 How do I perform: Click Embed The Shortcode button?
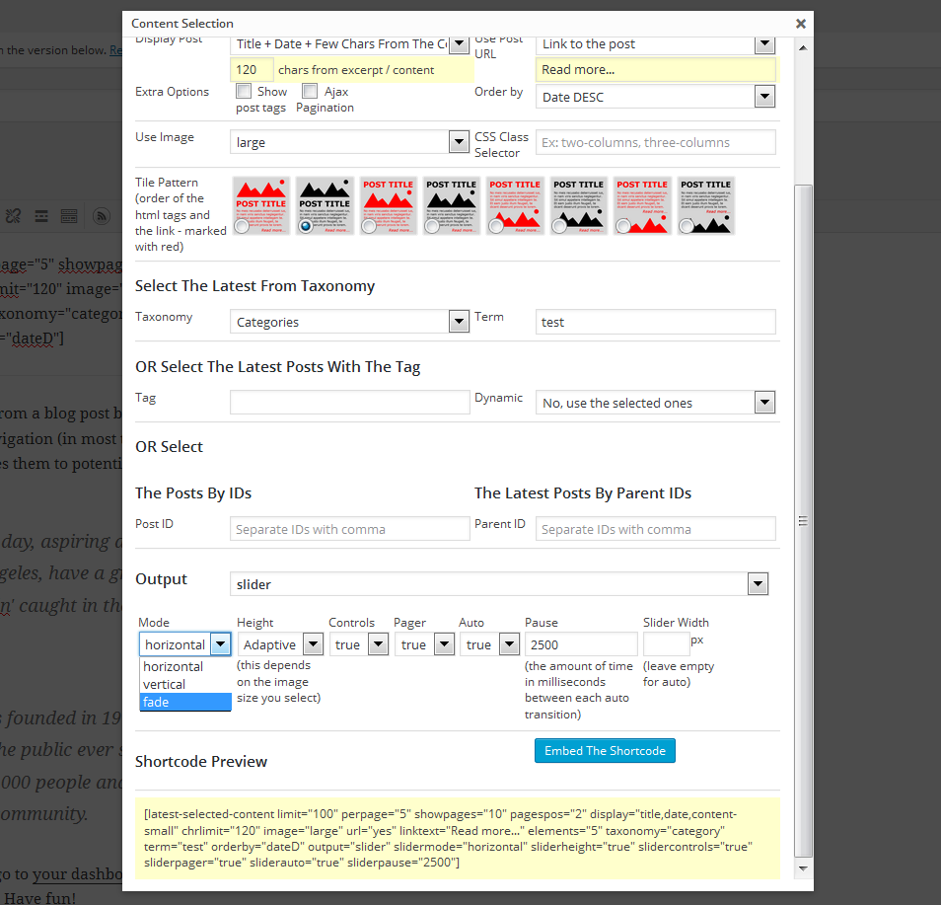click(605, 751)
